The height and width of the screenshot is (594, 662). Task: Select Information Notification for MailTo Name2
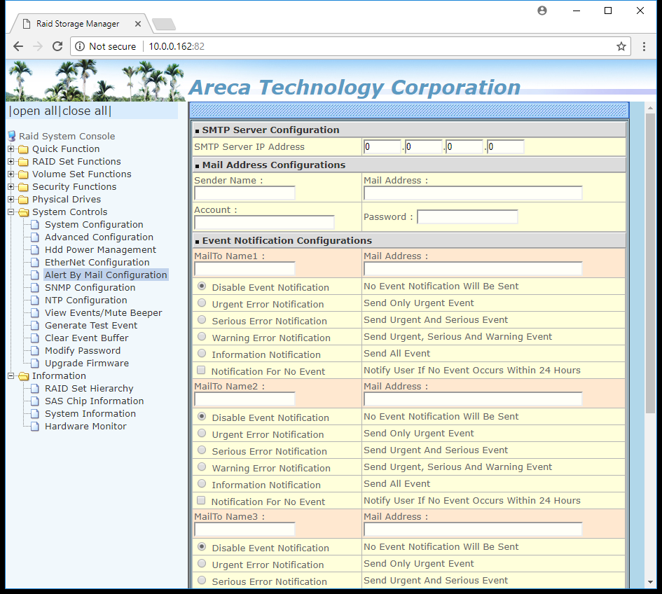pos(202,484)
